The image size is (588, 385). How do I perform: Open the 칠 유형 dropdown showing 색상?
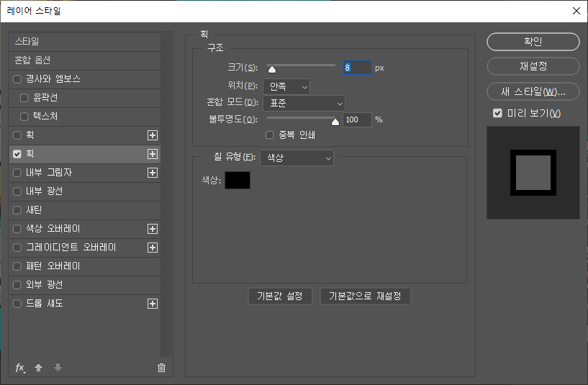pos(297,158)
